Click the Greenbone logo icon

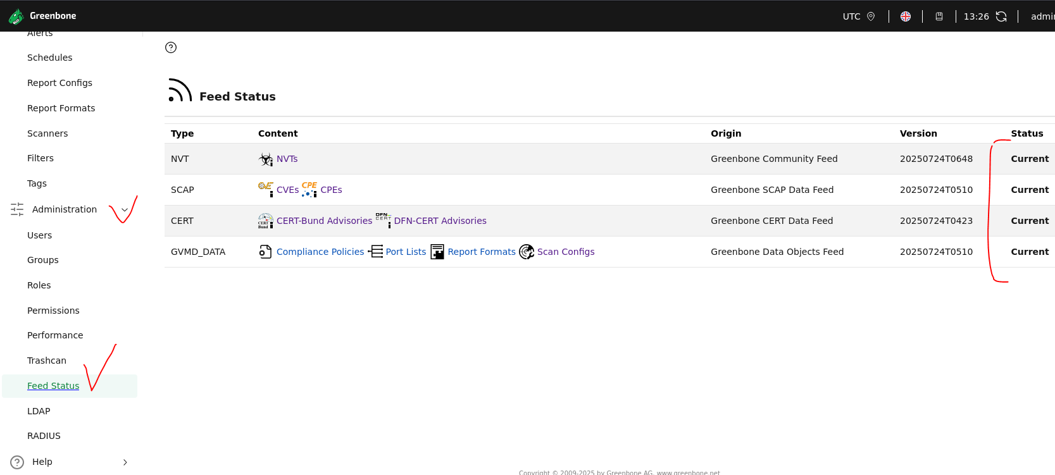[x=16, y=16]
